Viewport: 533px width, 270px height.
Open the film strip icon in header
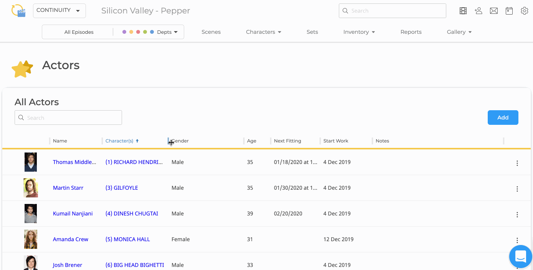point(463,11)
